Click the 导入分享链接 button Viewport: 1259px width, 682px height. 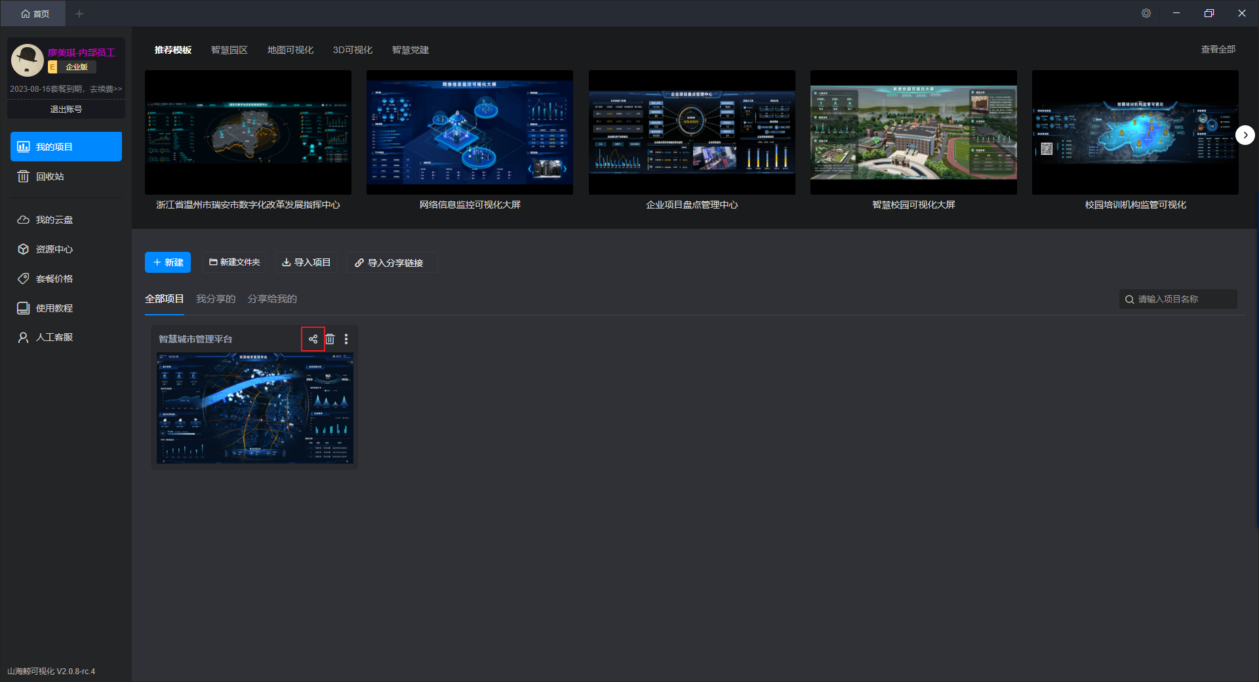[x=391, y=262]
